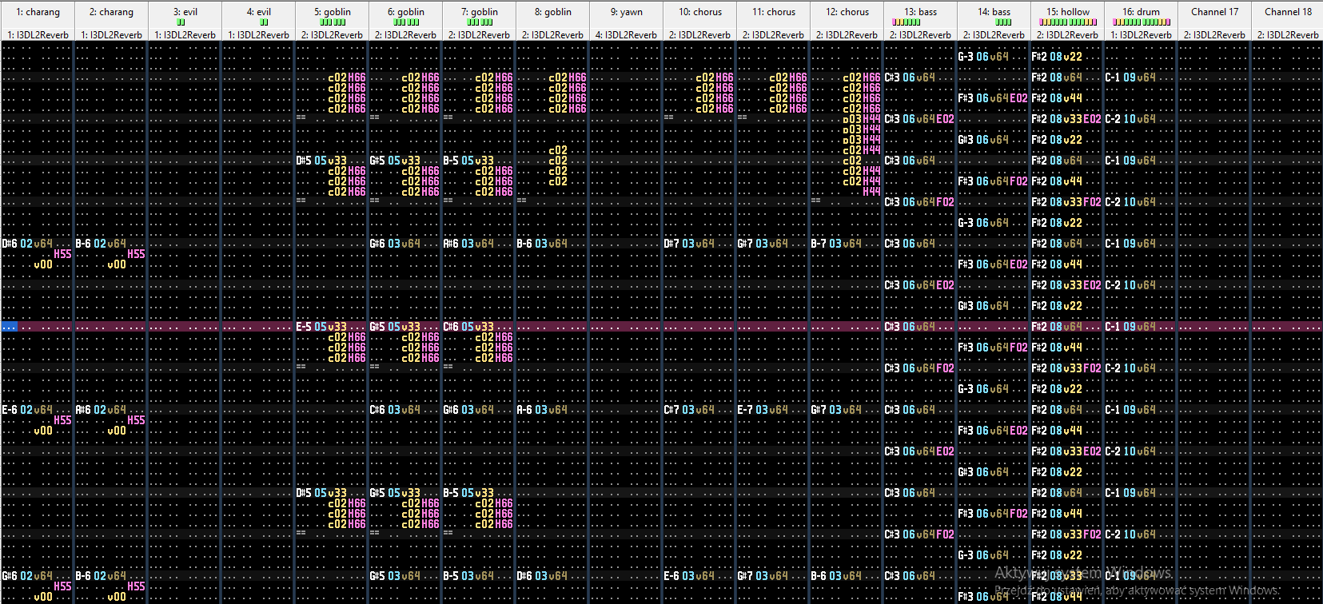The width and height of the screenshot is (1323, 604).
Task: Select 'E-6 02 v64' note in charang channel 1
Action: [x=27, y=410]
